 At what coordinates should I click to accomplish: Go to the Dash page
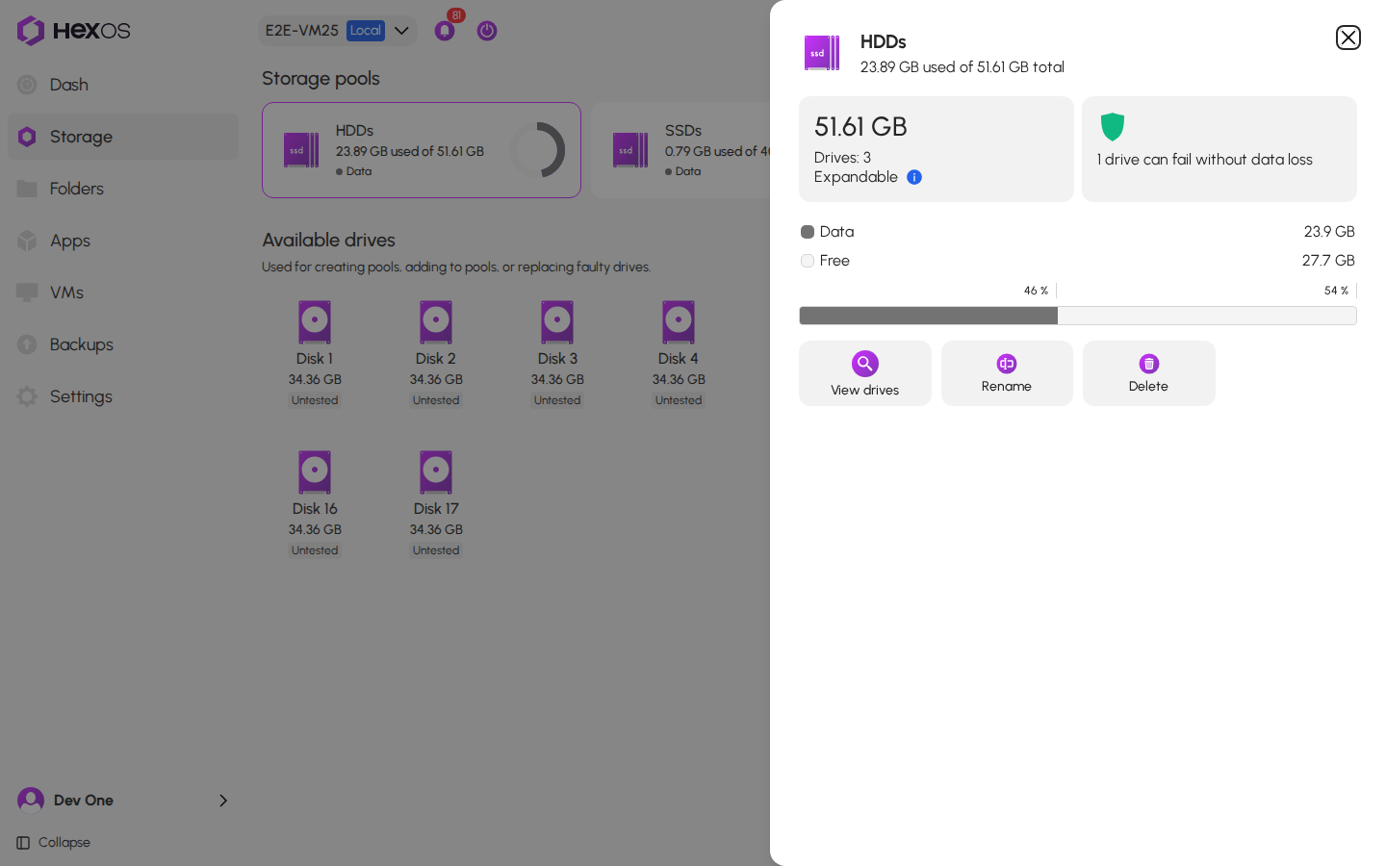[x=123, y=85]
